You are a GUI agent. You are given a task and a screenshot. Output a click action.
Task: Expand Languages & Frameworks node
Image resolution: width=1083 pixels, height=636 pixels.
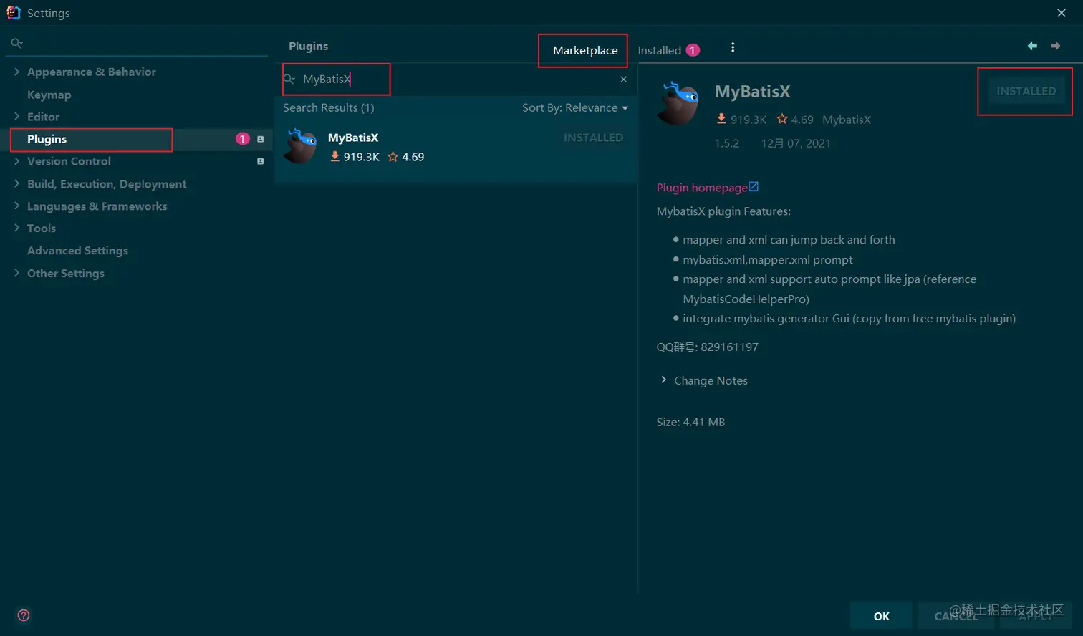click(16, 206)
